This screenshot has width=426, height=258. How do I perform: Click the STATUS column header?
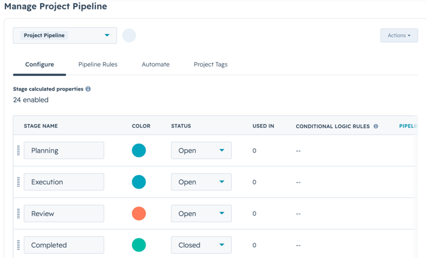[x=181, y=126]
